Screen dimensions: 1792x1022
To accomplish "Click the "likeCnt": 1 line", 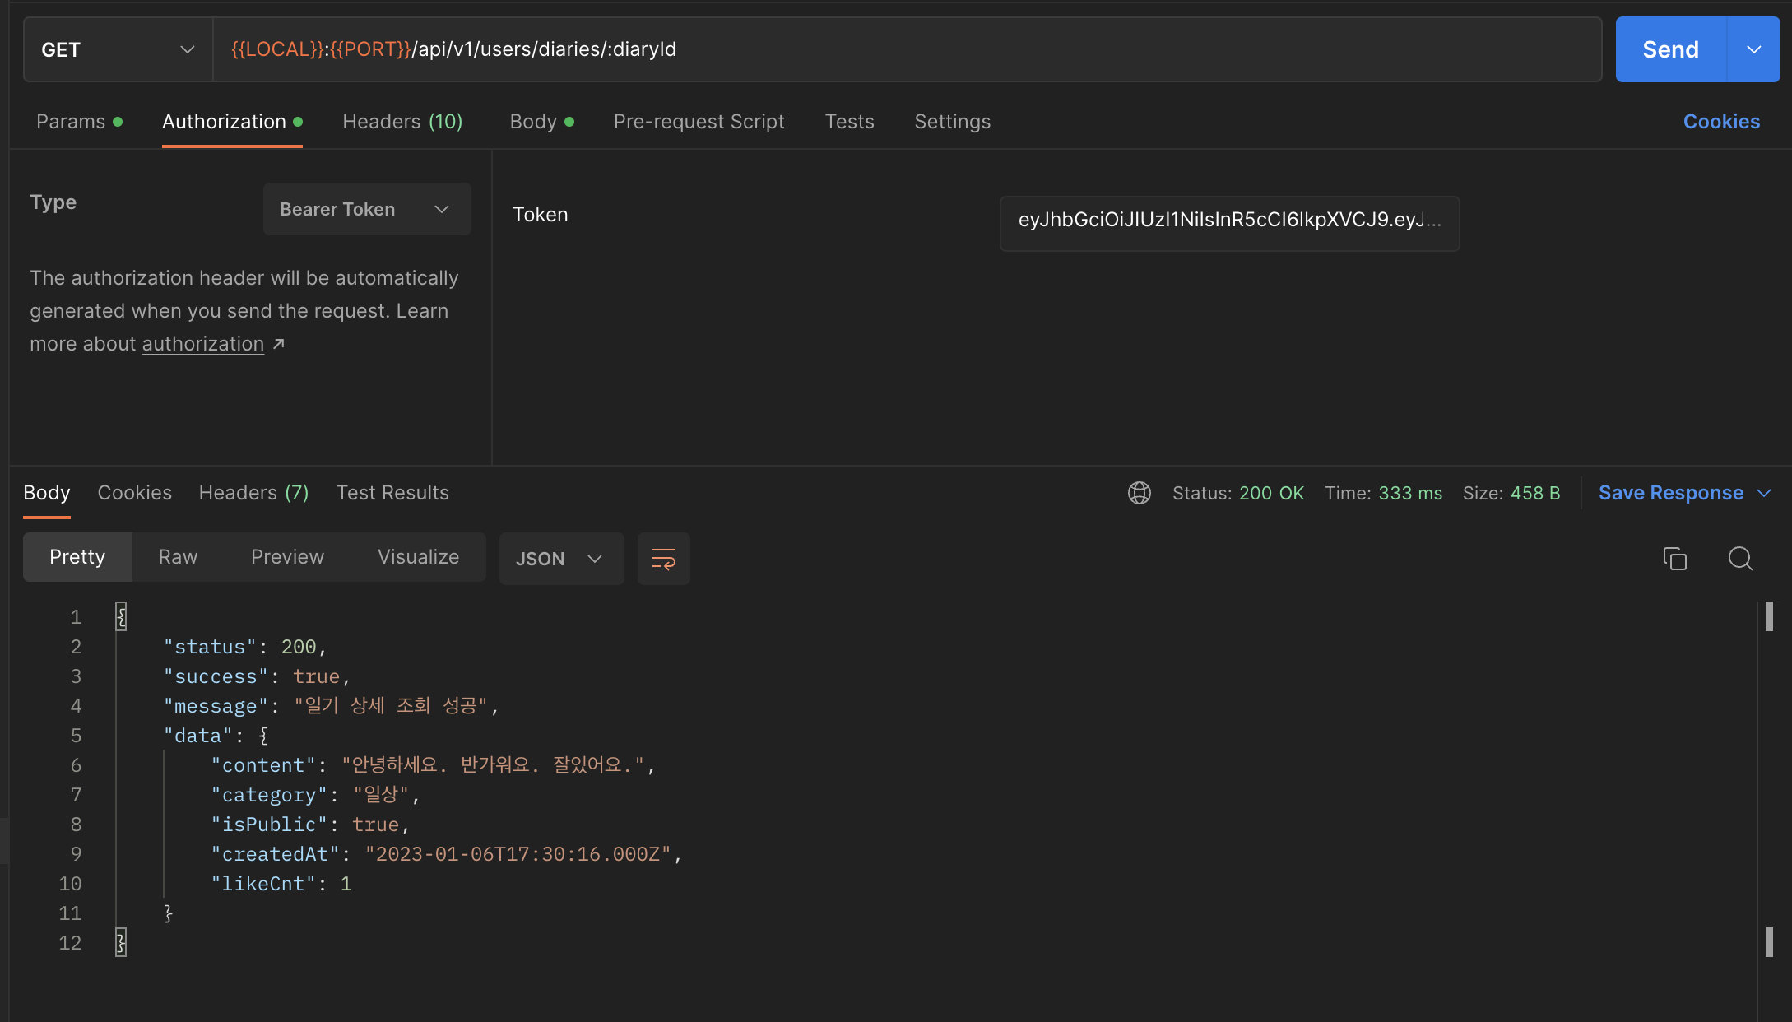I will click(281, 884).
